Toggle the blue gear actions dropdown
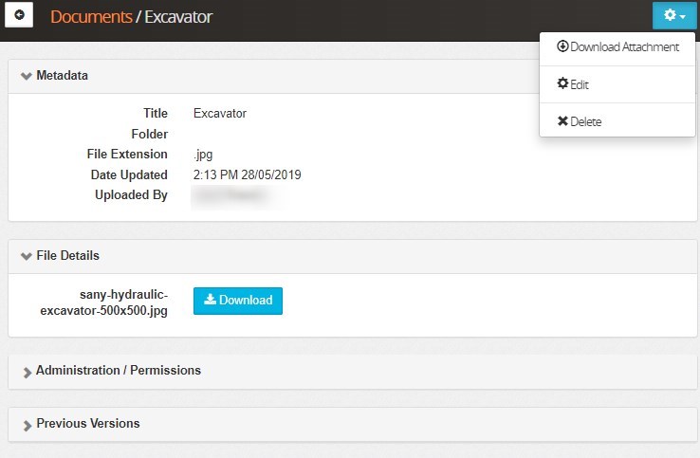Viewport: 700px width, 458px height. pyautogui.click(x=674, y=16)
